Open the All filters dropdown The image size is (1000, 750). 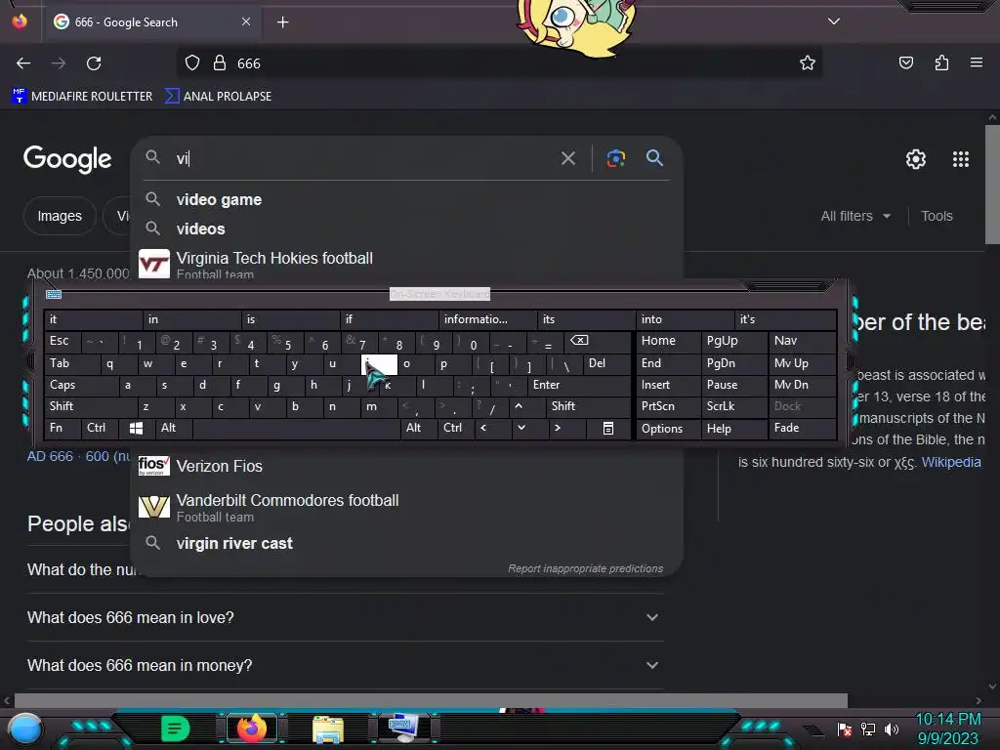pos(855,216)
